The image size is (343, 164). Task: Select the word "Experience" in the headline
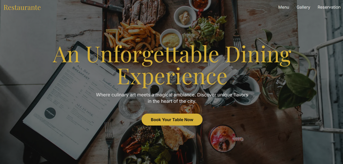[x=172, y=76]
